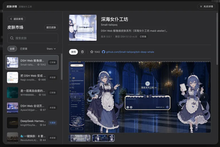Go to previous screenshot with left arrow

(75, 97)
